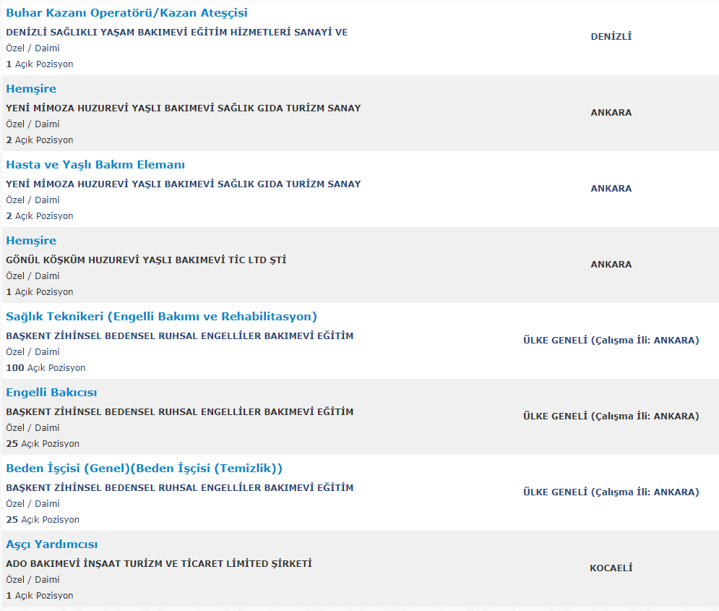Open the Buhar Kazanı Operatörü/Kazan Ateşçisi listing
The image size is (719, 611).
pyautogui.click(x=126, y=13)
